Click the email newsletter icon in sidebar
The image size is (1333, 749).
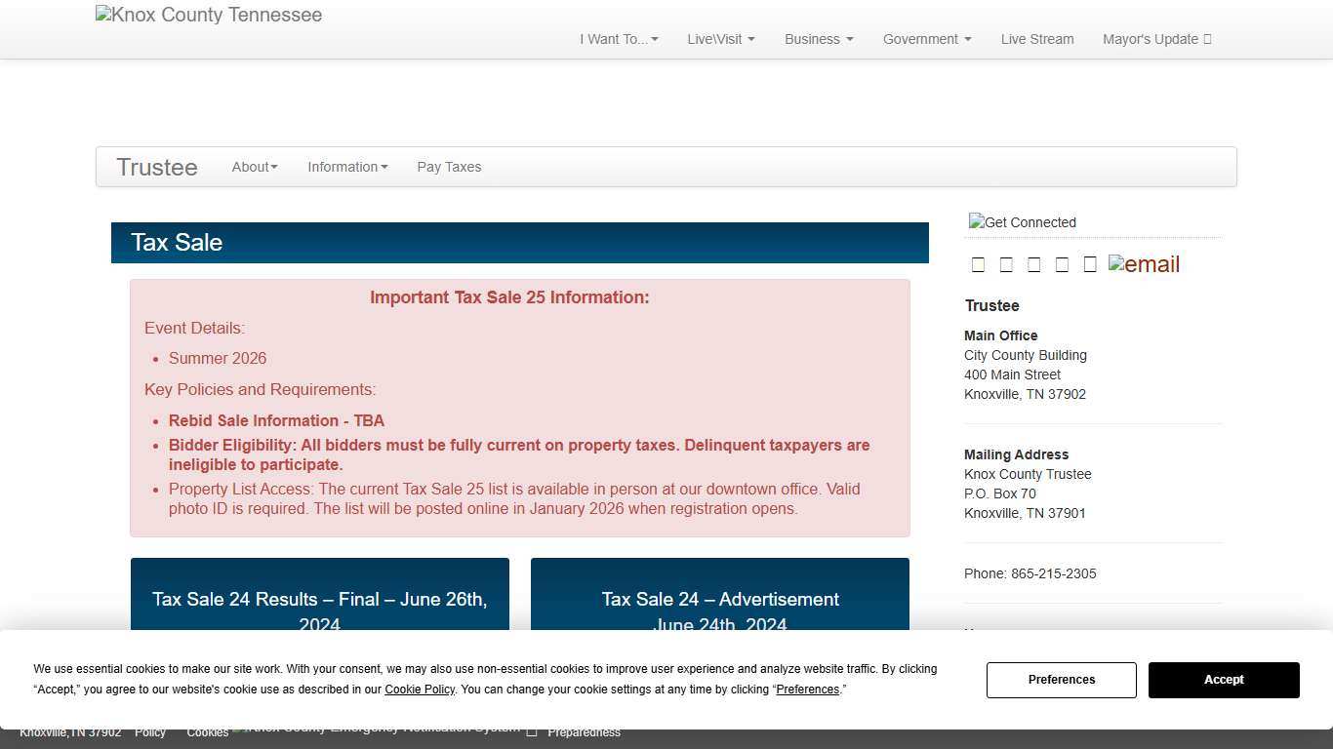pos(1144,264)
